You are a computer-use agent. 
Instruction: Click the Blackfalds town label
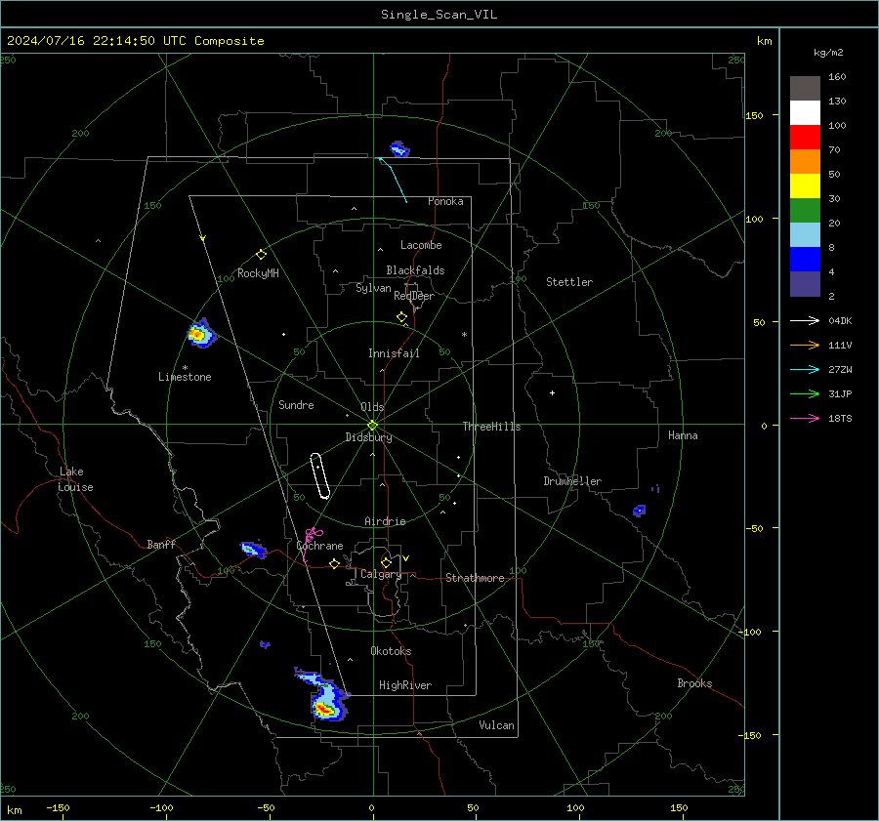[x=415, y=270]
